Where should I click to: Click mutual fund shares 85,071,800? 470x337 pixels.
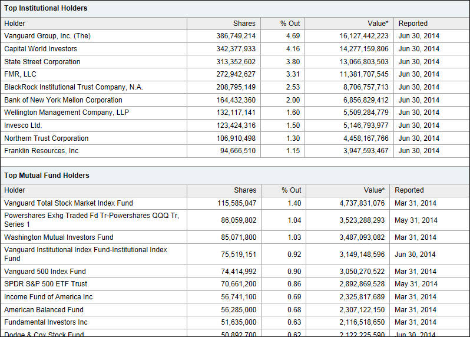(239, 237)
